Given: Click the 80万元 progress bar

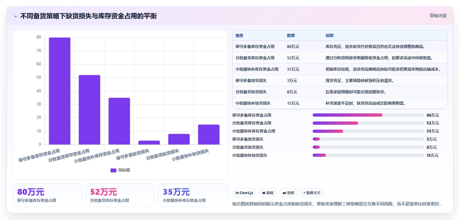Looking at the screenshot, I should pyautogui.click(x=368, y=115).
